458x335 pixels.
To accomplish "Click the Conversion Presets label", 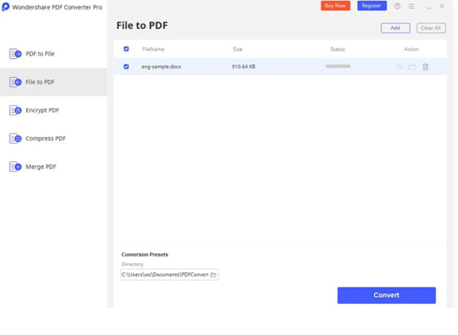I will coord(144,255).
